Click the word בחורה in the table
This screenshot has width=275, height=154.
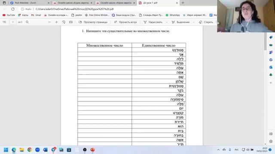[x=179, y=135]
